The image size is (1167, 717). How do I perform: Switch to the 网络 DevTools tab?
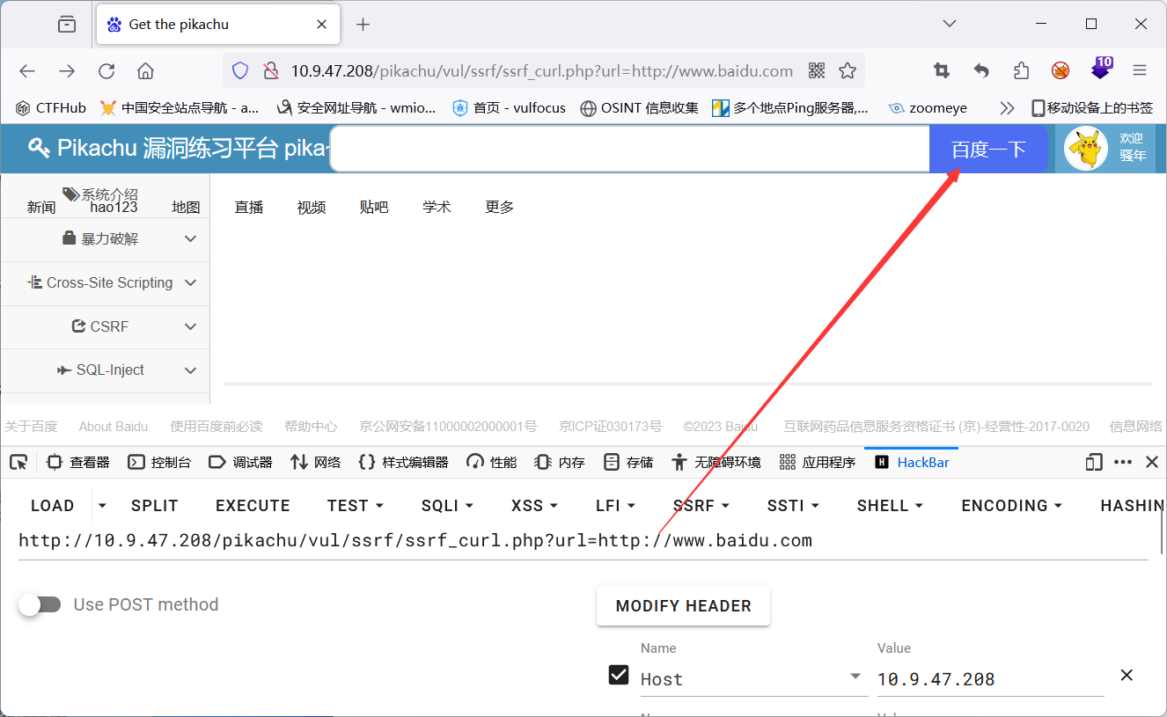tap(315, 461)
